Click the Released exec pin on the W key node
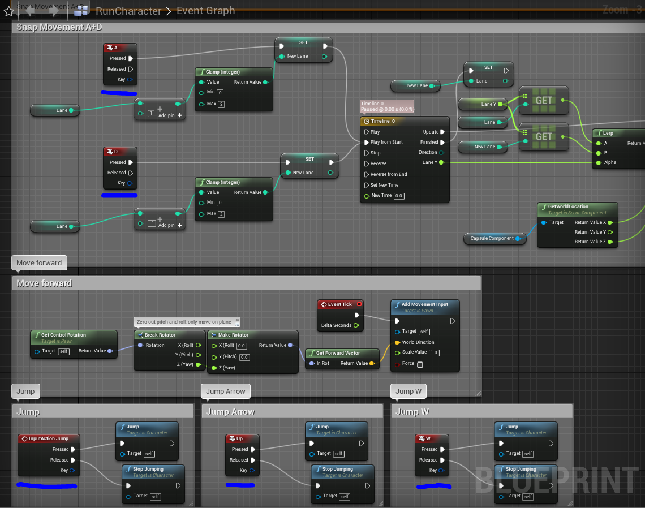Screen dimensions: 645x508 [x=442, y=460]
